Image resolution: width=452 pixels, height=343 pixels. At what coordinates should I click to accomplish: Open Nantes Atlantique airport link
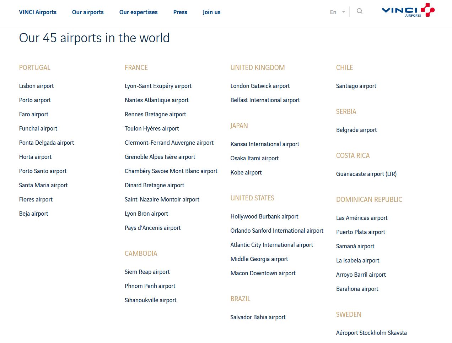(x=157, y=100)
